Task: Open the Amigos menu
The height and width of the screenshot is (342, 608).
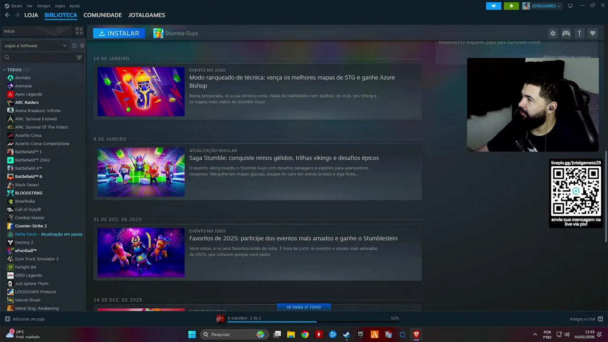Action: pyautogui.click(x=44, y=6)
